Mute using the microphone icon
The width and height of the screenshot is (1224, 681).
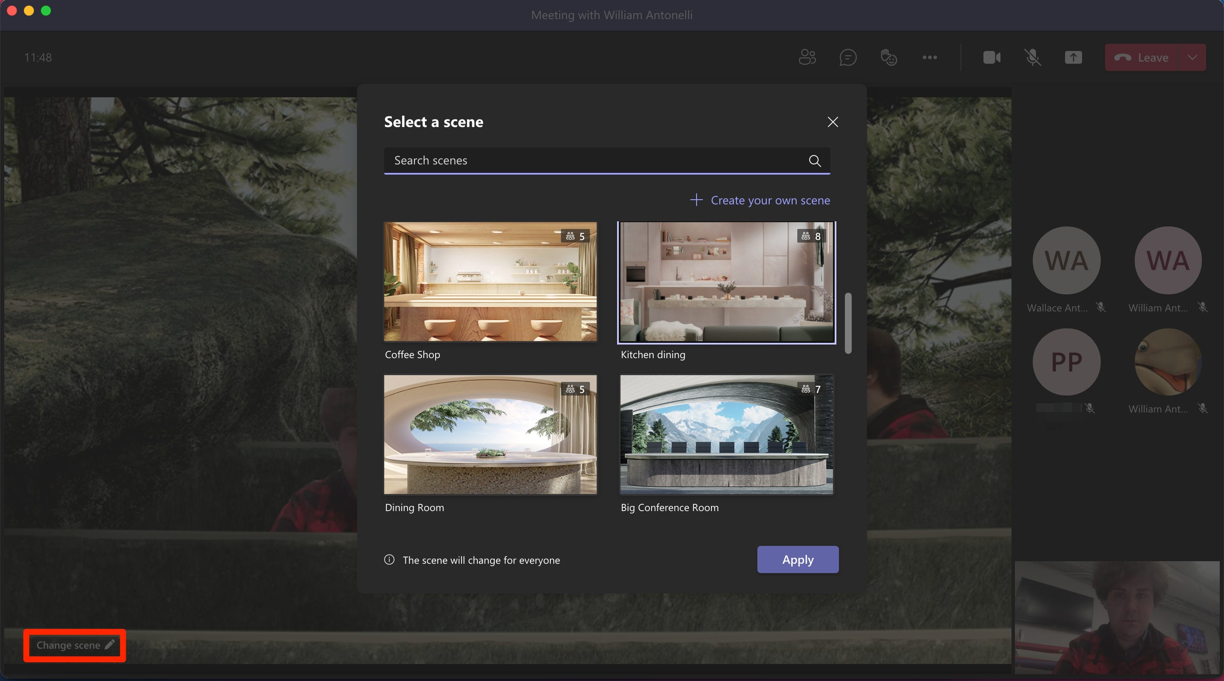tap(1033, 57)
